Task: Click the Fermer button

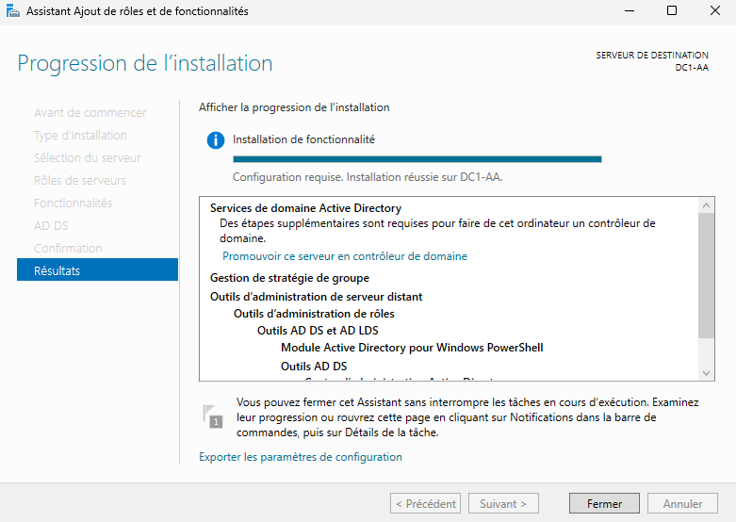Action: click(604, 504)
